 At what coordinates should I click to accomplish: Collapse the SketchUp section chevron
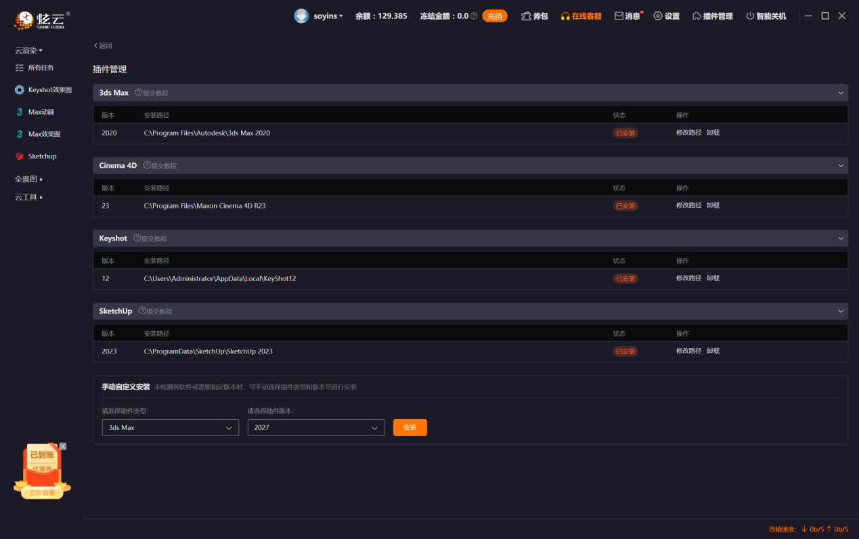click(841, 311)
